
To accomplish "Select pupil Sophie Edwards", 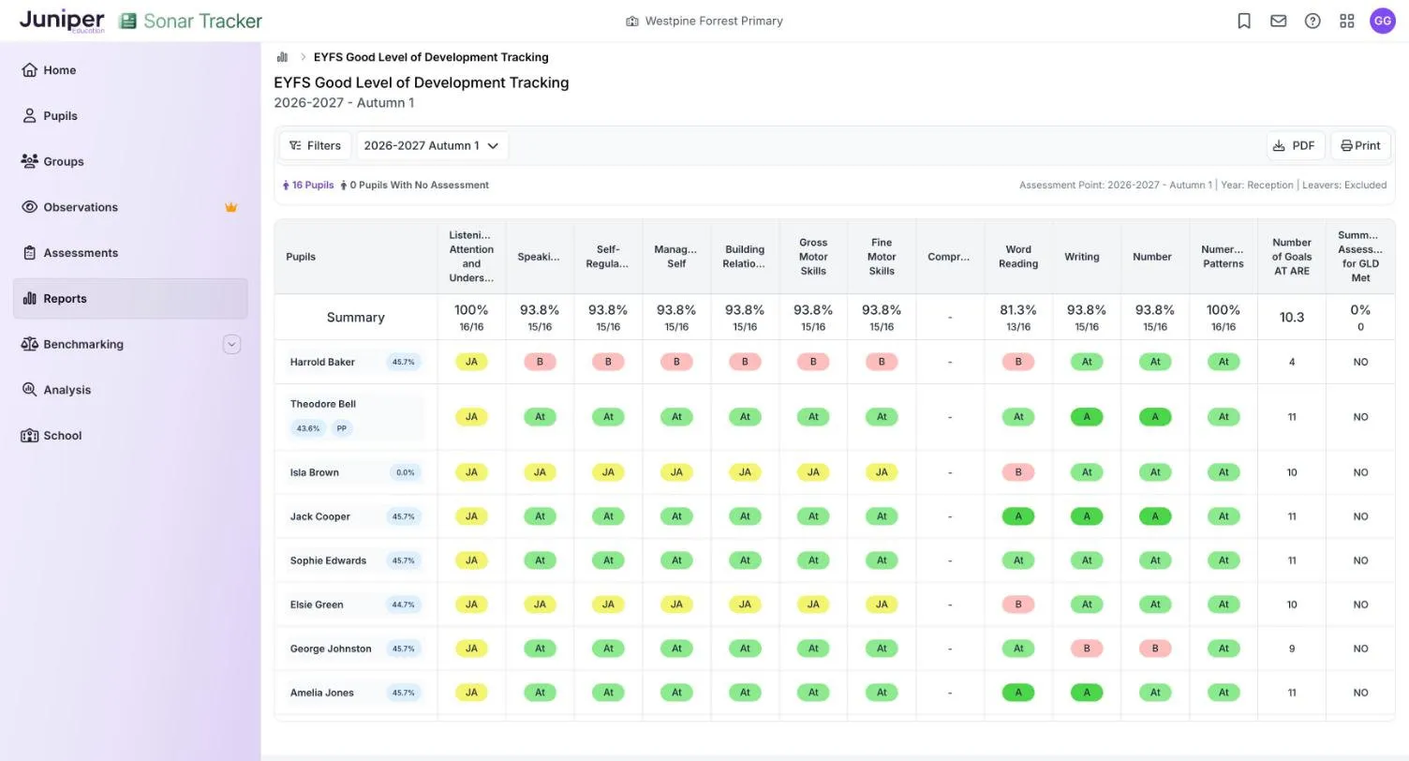I will [328, 560].
